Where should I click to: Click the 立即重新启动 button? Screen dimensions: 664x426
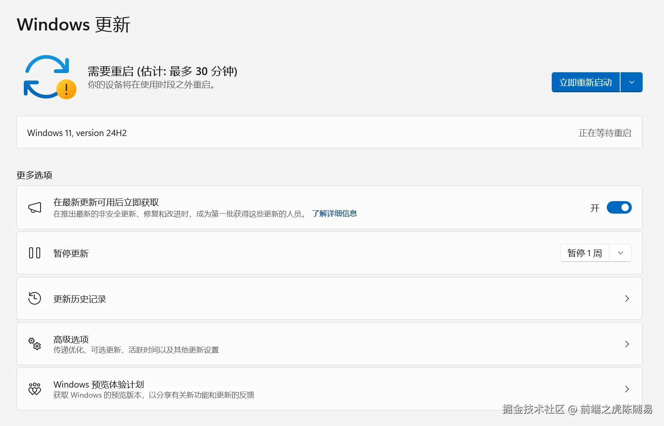pyautogui.click(x=585, y=82)
